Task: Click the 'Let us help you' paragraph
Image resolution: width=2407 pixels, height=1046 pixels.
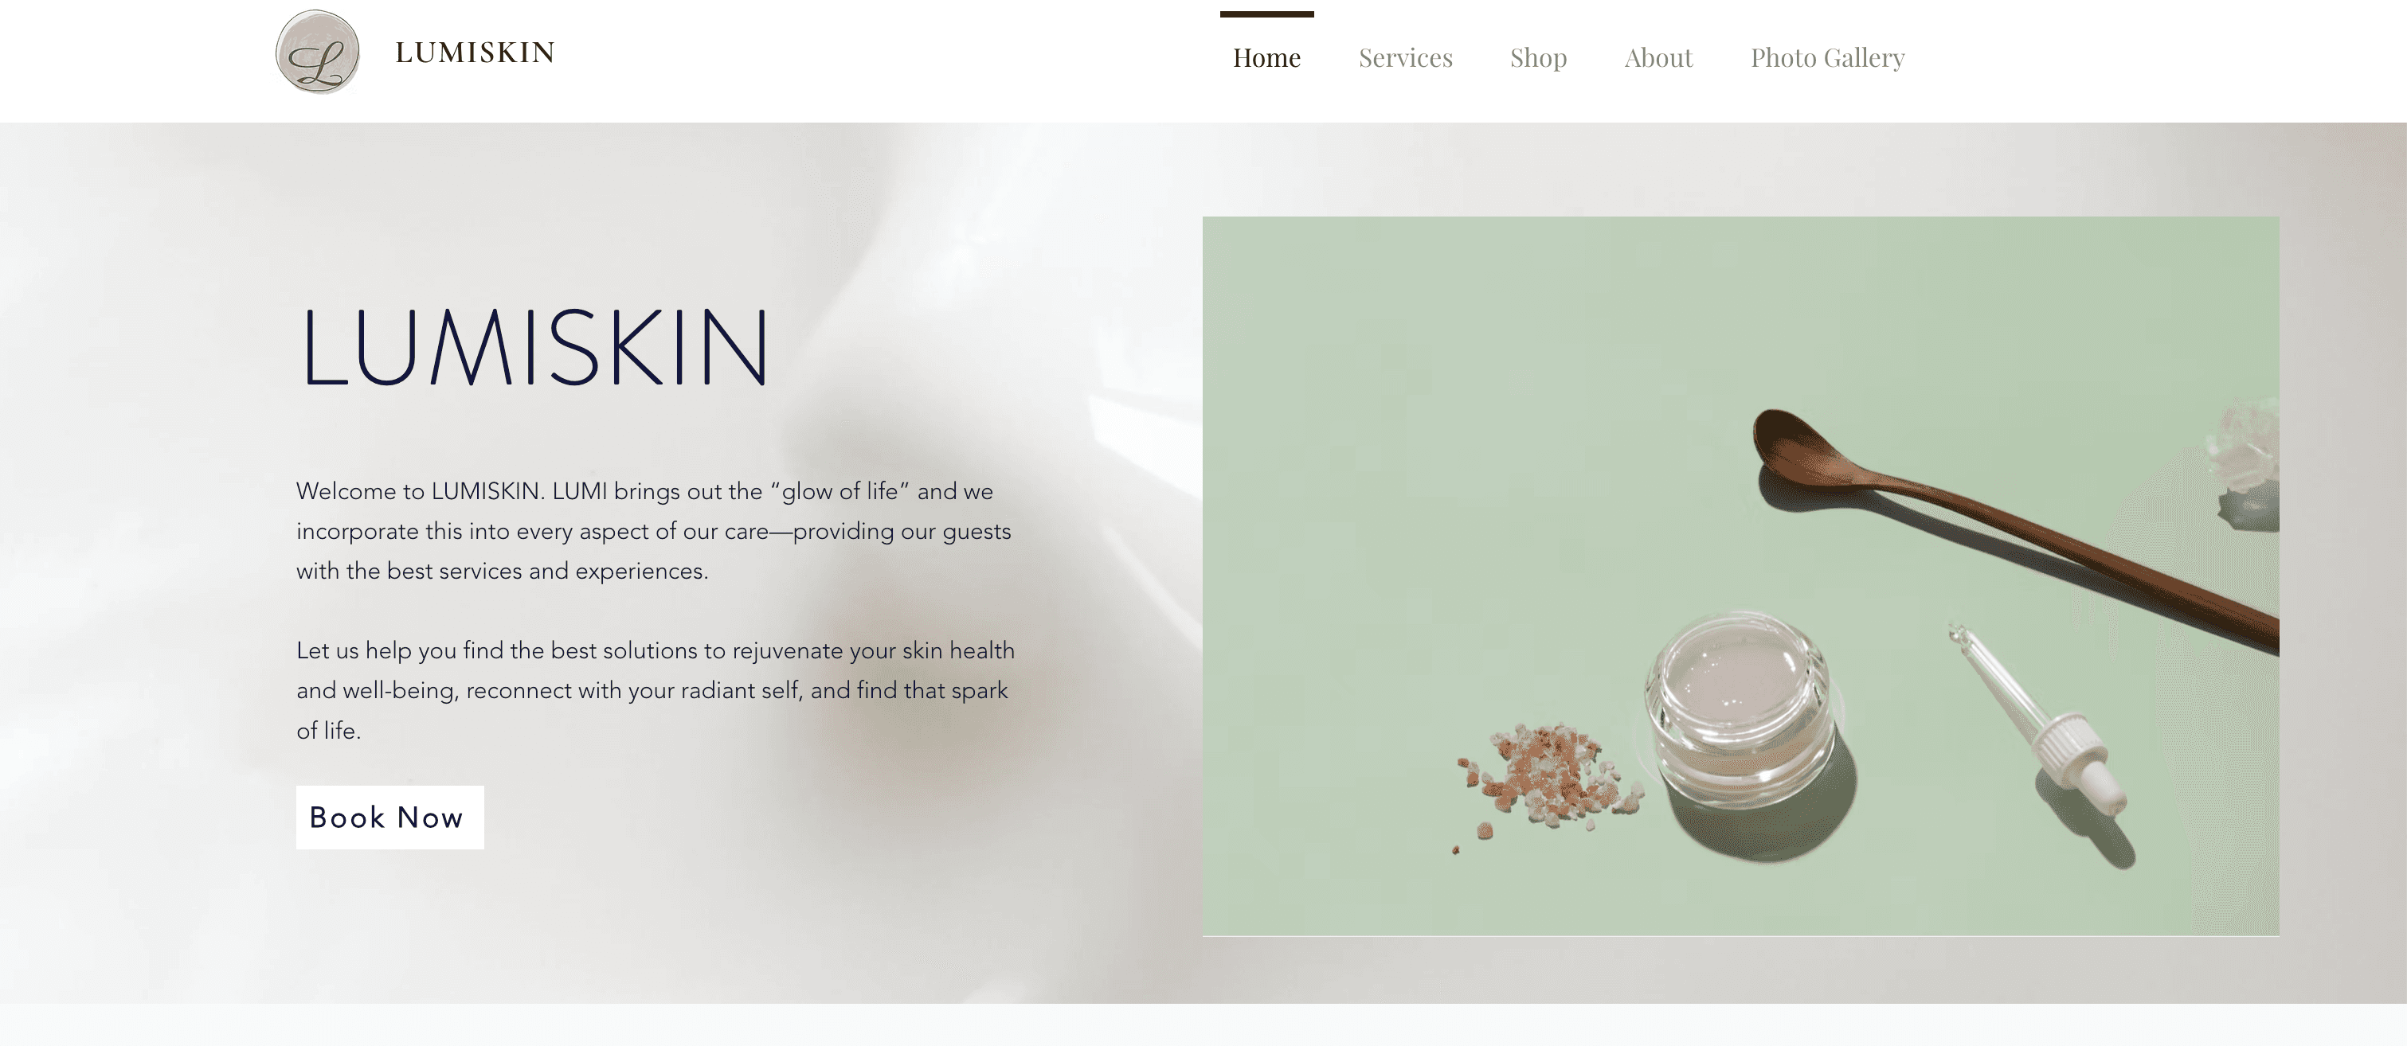Action: click(x=655, y=690)
